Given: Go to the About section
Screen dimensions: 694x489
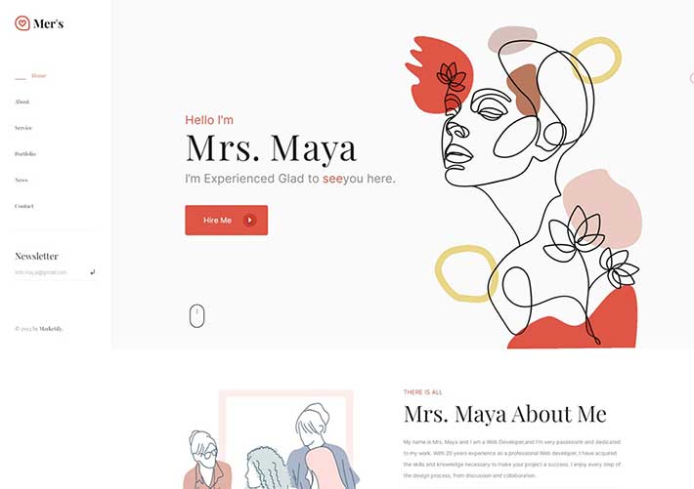Looking at the screenshot, I should 22,102.
